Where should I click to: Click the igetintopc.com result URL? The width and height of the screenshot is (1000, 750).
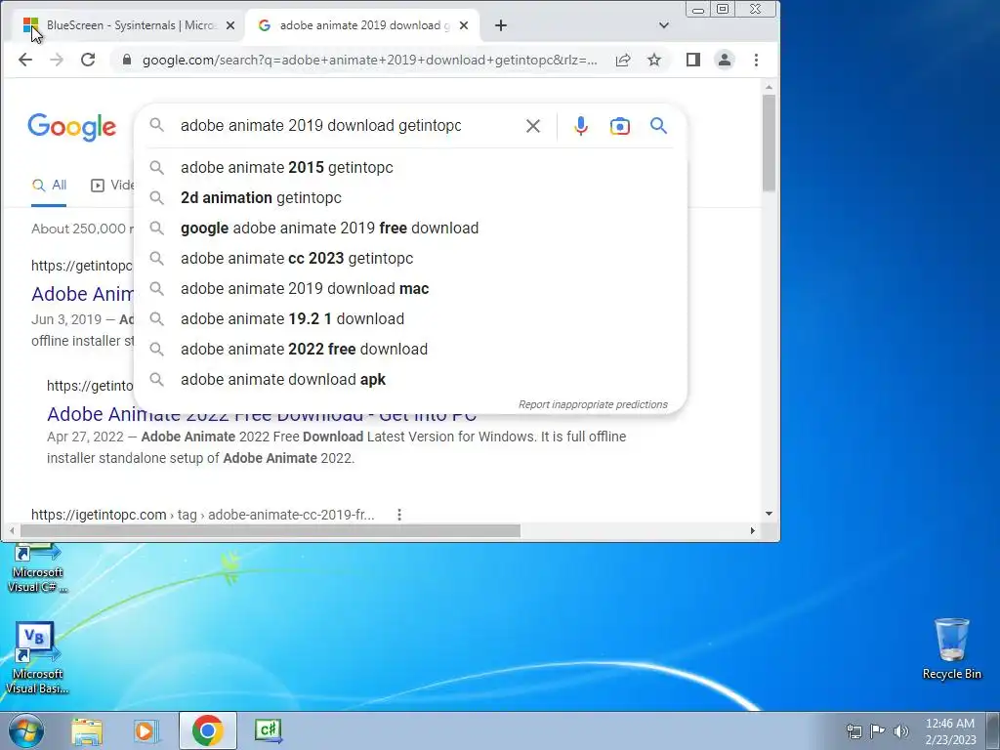pos(203,515)
